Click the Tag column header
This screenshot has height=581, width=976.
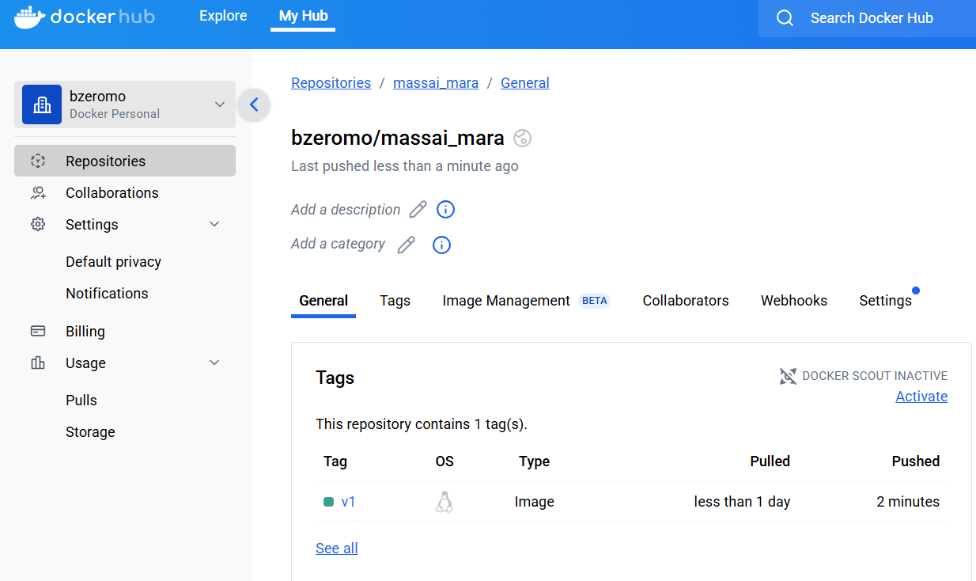pyautogui.click(x=335, y=461)
